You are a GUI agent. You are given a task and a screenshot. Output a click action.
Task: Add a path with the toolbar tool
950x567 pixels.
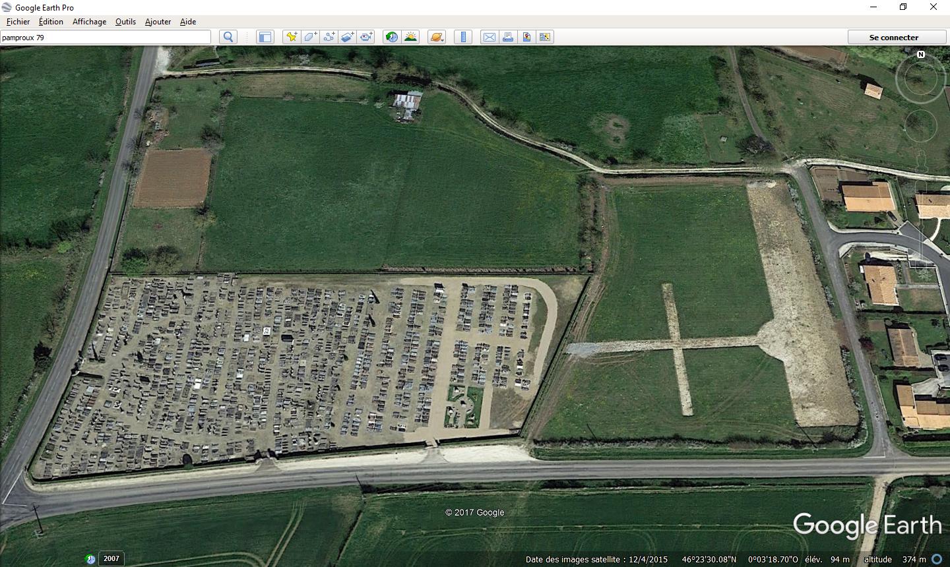pyautogui.click(x=329, y=37)
